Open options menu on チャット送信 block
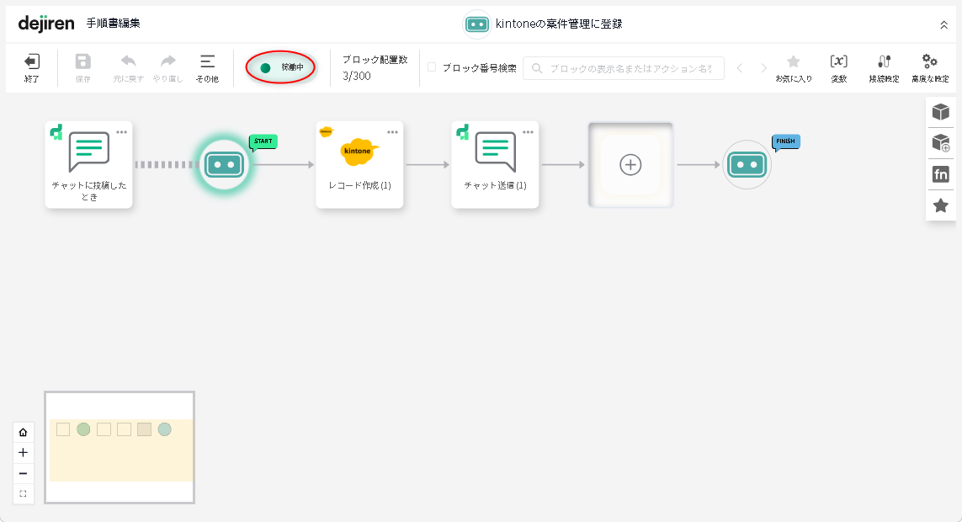 528,132
